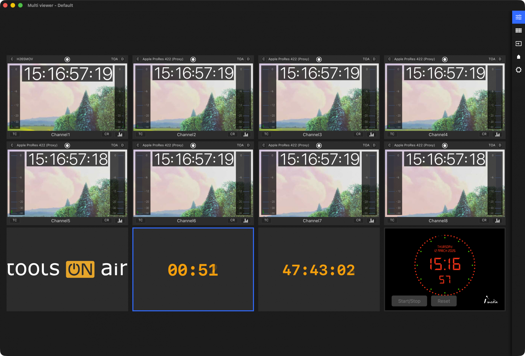Select the ToolsOnAir logo tile
This screenshot has width=525, height=356.
(x=67, y=270)
